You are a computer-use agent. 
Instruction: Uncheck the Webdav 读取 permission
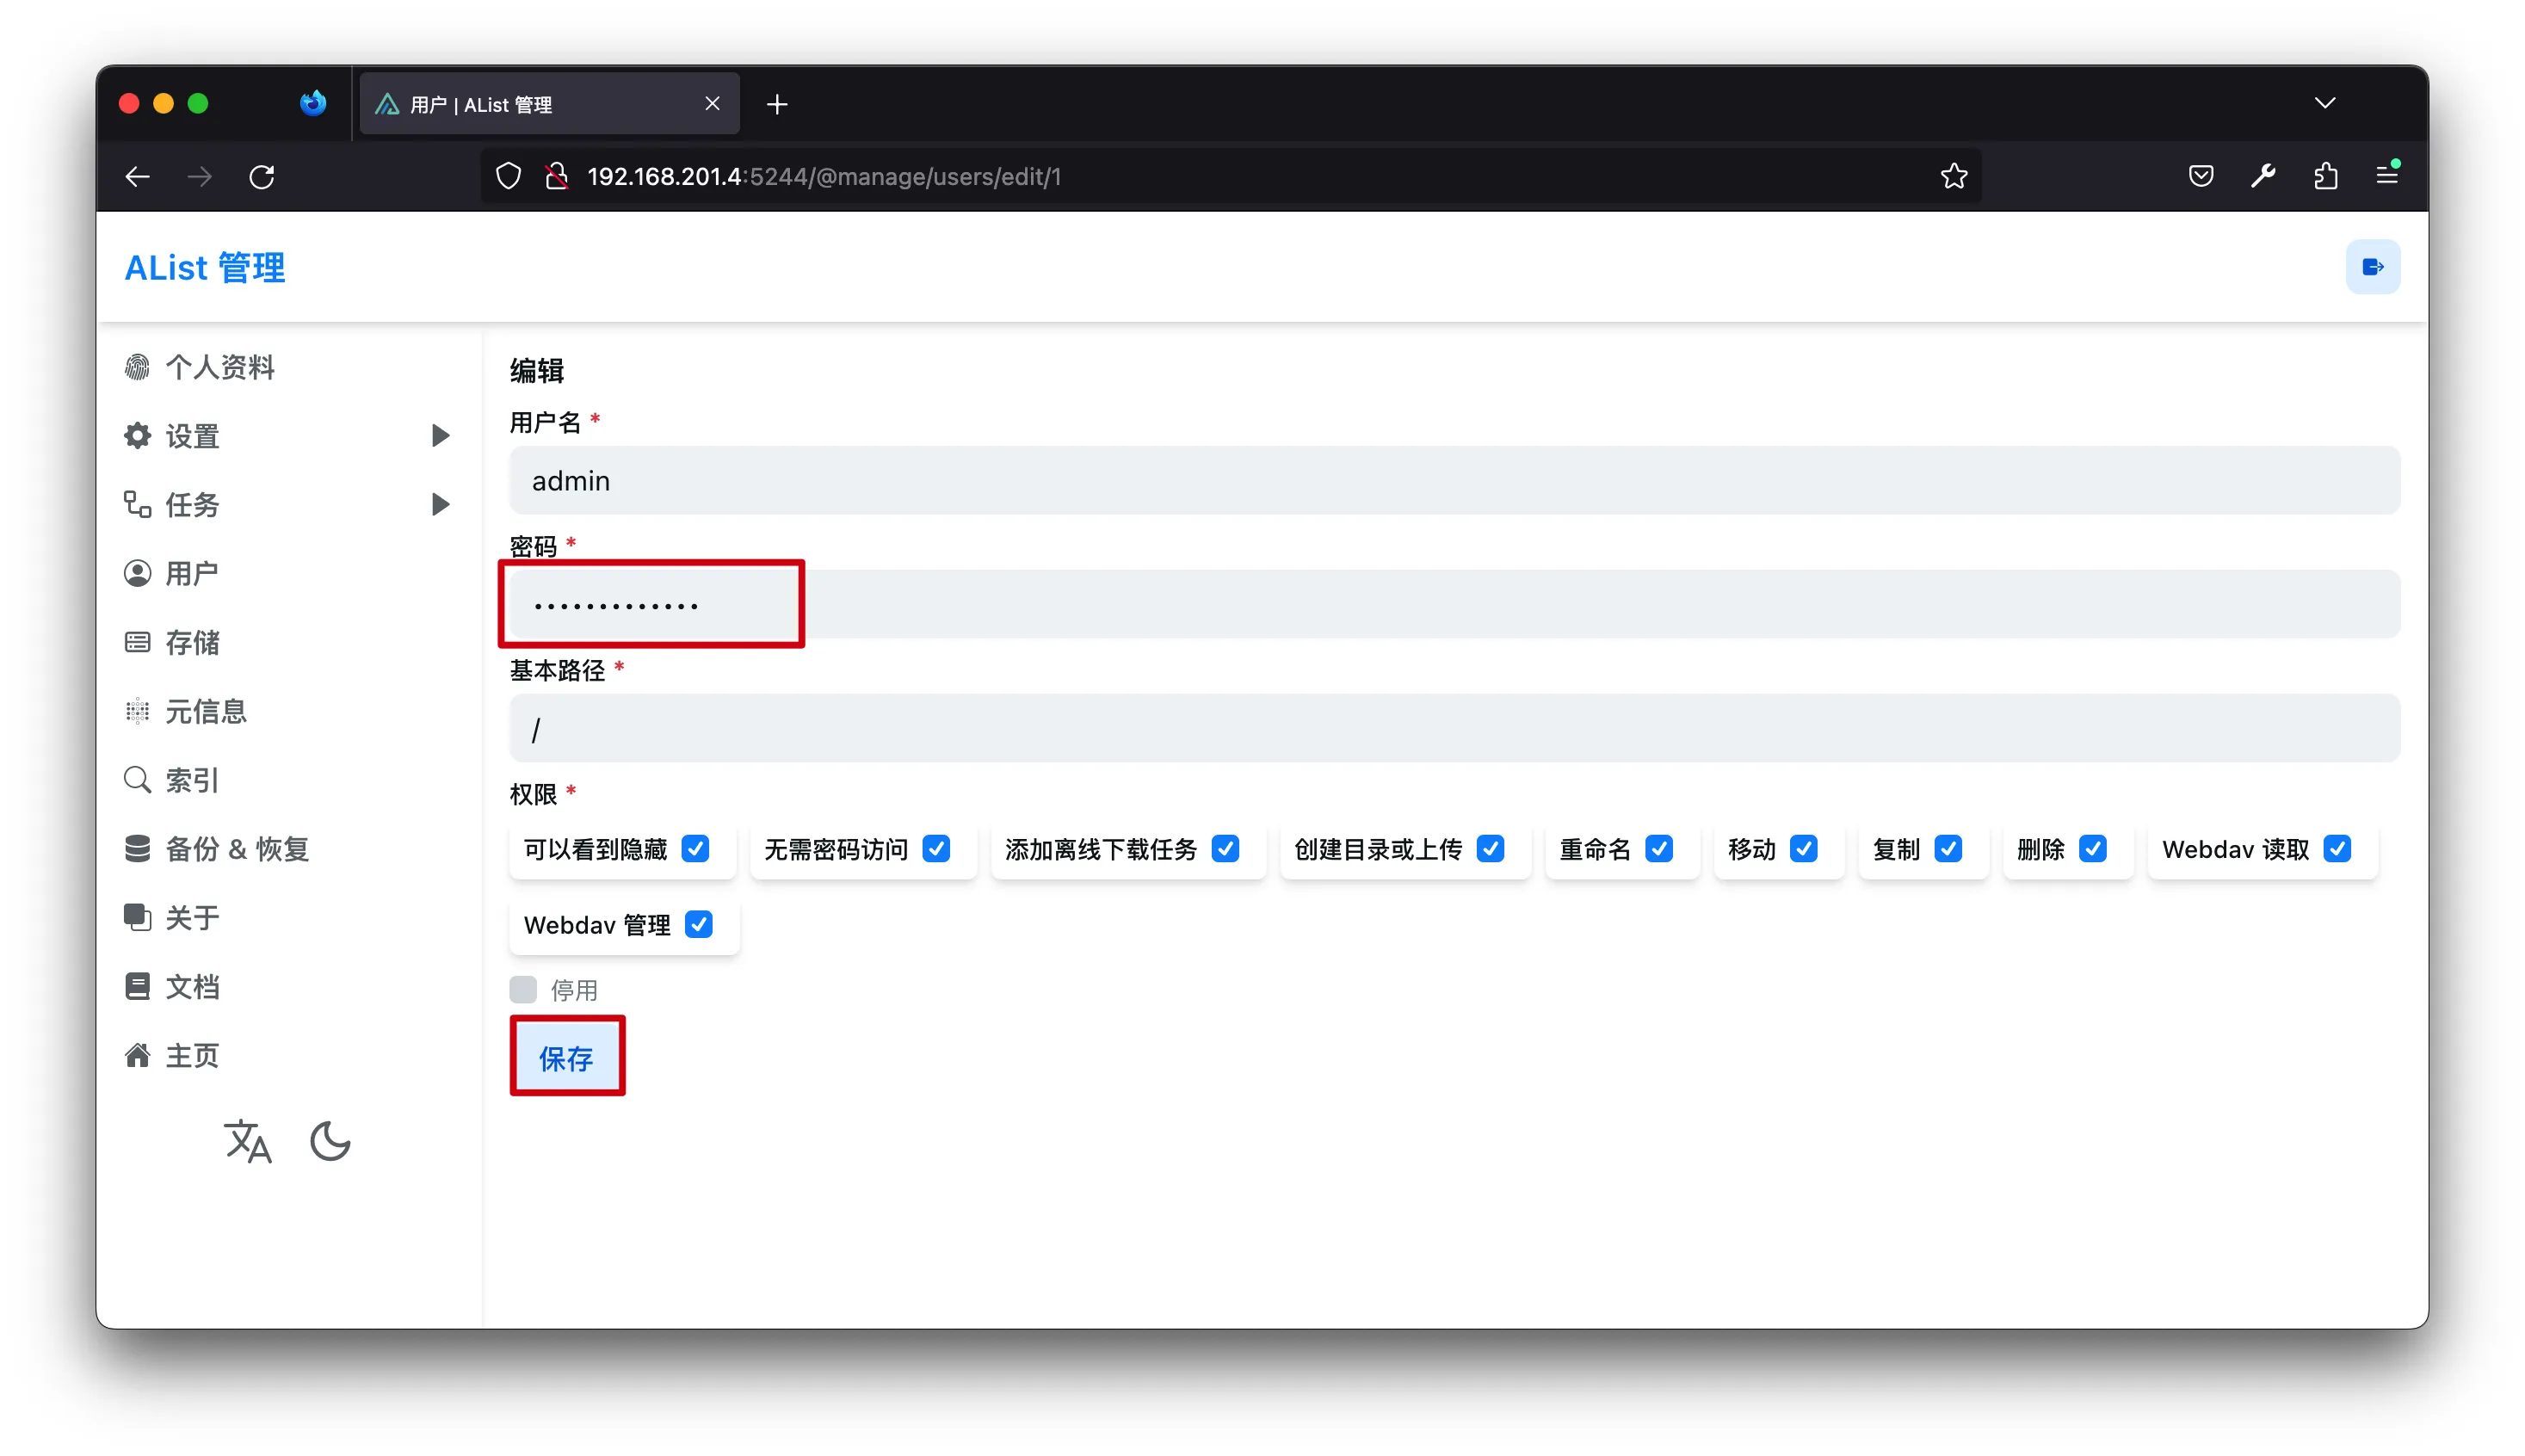pos(2337,849)
